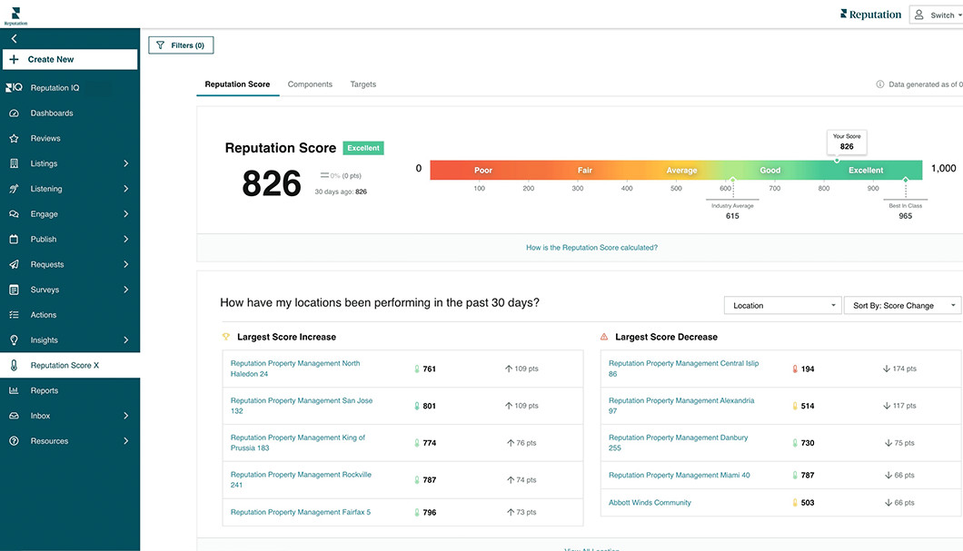Viewport: 963px width, 551px height.
Task: Click the Inbox tray icon
Action: 14,416
